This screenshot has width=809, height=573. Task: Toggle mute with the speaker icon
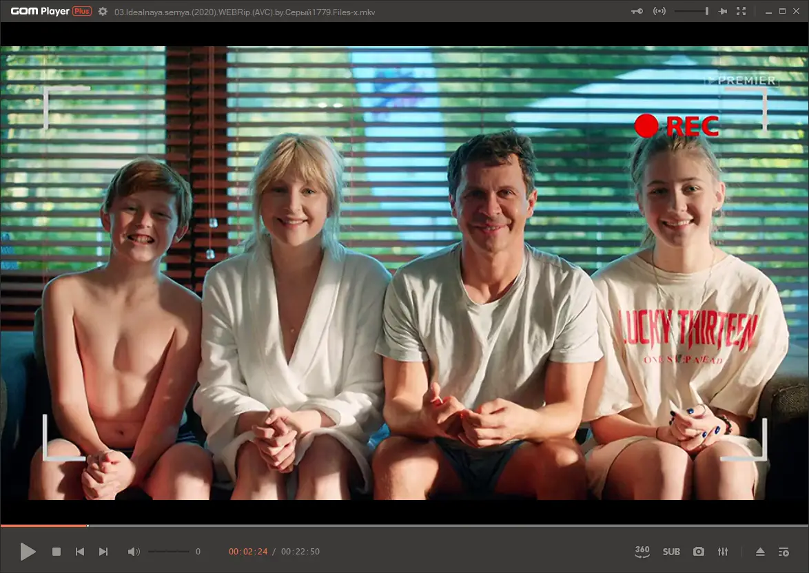pos(134,552)
